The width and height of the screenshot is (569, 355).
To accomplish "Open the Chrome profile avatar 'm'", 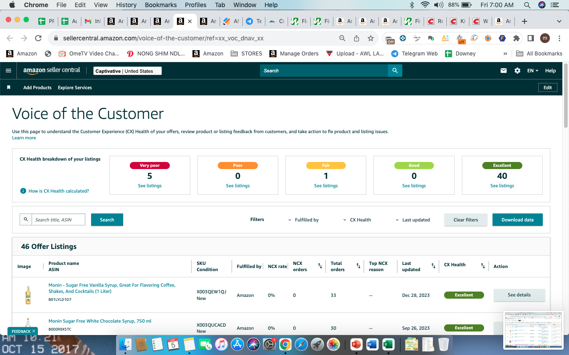I will tap(545, 38).
